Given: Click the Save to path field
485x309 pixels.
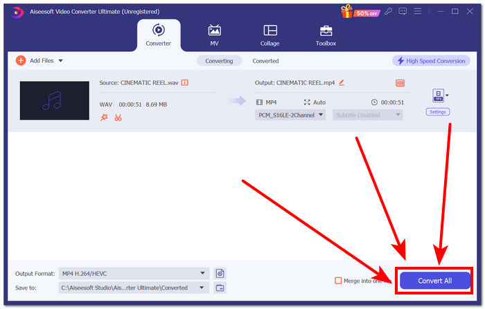Looking at the screenshot, I should pos(127,288).
